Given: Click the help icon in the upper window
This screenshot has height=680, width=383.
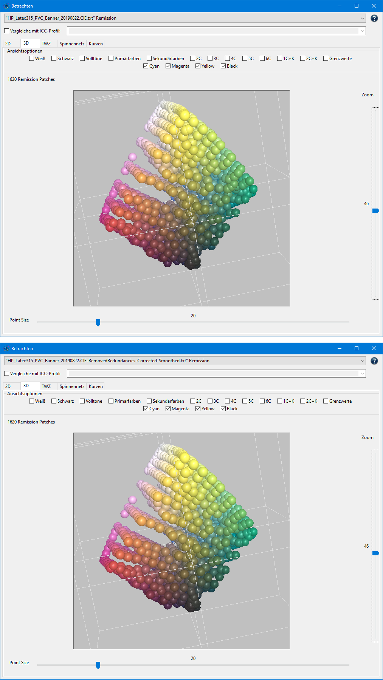Looking at the screenshot, I should [374, 18].
